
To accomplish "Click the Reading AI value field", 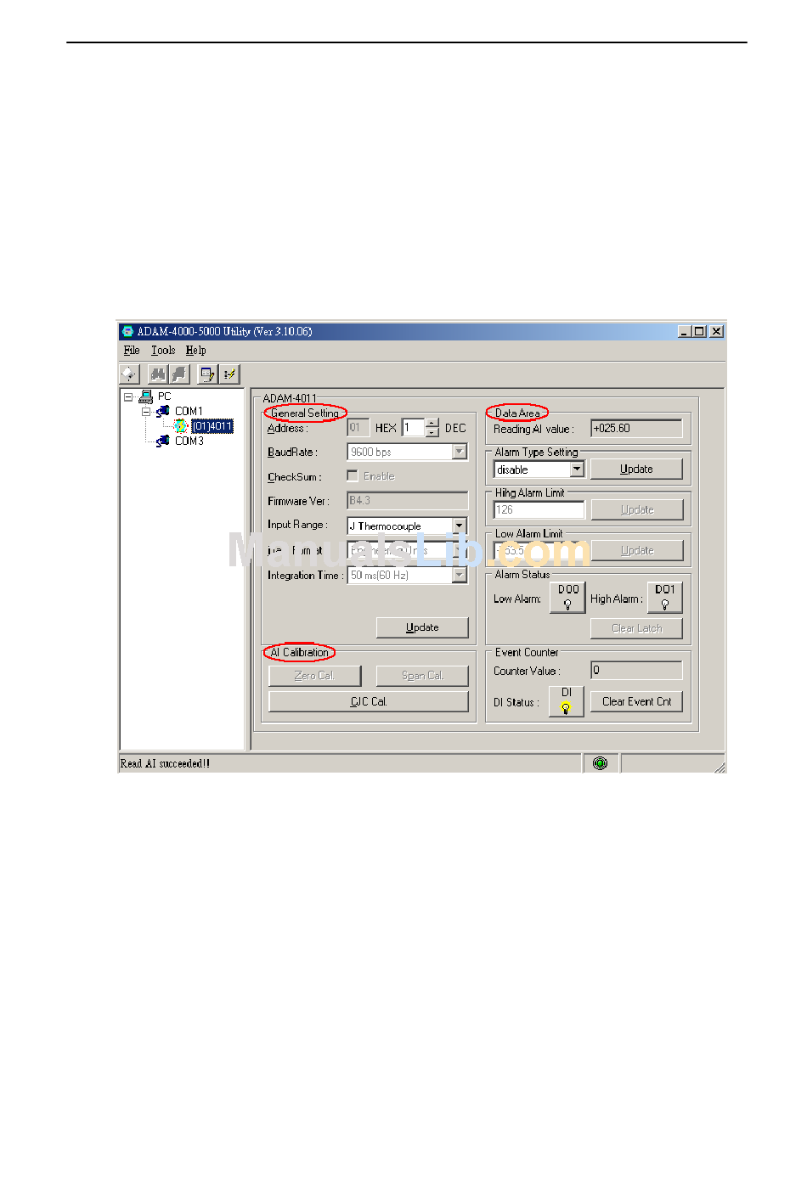I will (x=637, y=428).
